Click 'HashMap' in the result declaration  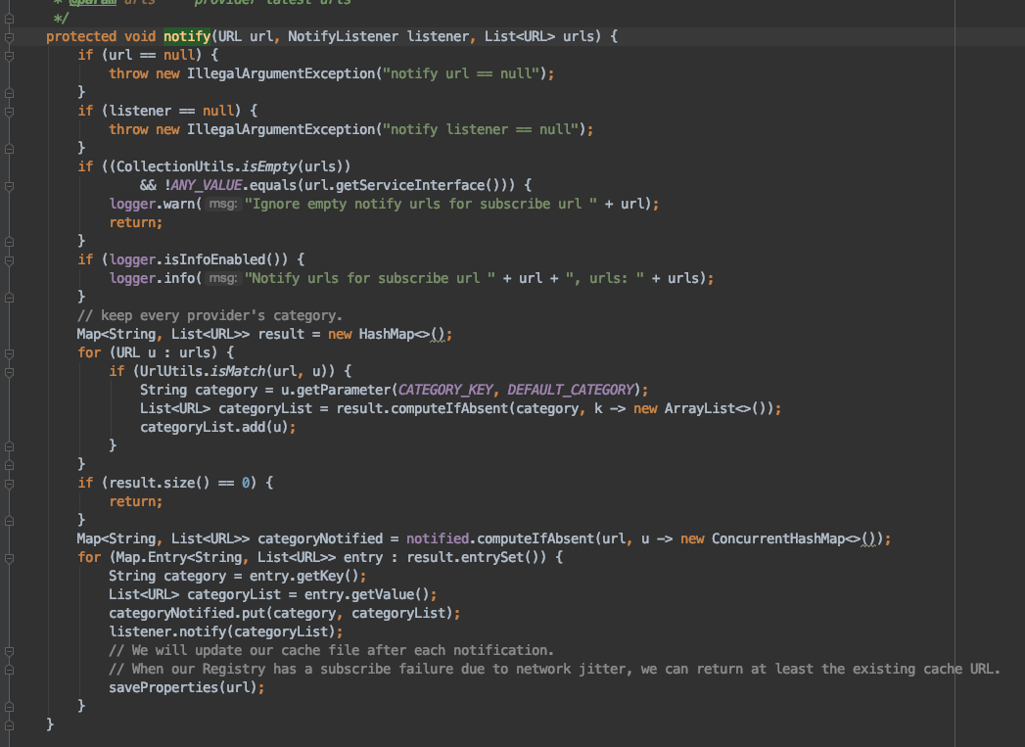click(x=387, y=334)
